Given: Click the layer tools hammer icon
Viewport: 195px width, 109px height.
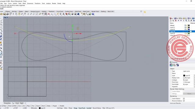Looking at the screenshot, I should tap(191, 21).
